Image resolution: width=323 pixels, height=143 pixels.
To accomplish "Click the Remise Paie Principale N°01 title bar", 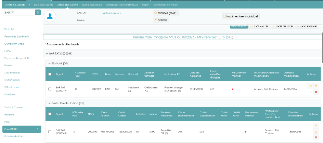I will tap(183, 37).
